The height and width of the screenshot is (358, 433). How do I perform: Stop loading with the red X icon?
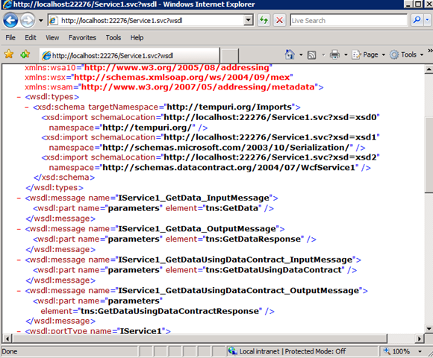279,20
